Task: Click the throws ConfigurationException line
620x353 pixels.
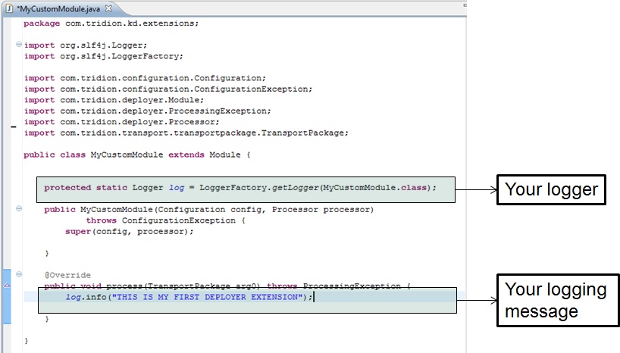Action: [x=165, y=220]
